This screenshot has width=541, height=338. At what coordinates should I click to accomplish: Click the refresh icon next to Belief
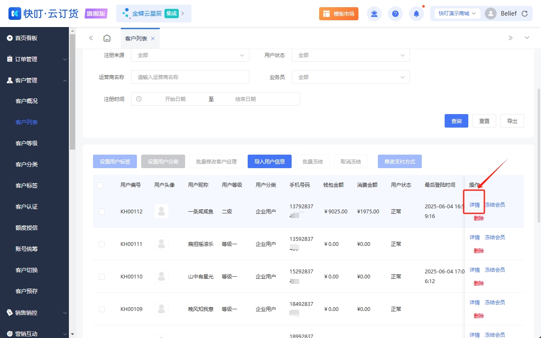click(525, 14)
